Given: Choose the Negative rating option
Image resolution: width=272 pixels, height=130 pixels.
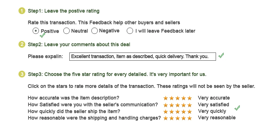Looking at the screenshot, I should point(94,31).
